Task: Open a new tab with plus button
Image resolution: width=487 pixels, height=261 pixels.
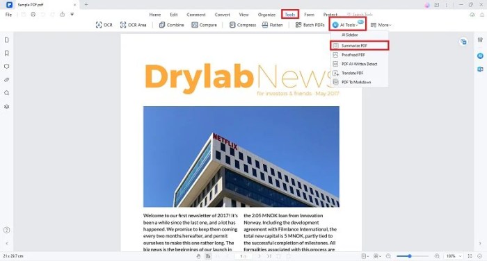Action: pyautogui.click(x=86, y=5)
